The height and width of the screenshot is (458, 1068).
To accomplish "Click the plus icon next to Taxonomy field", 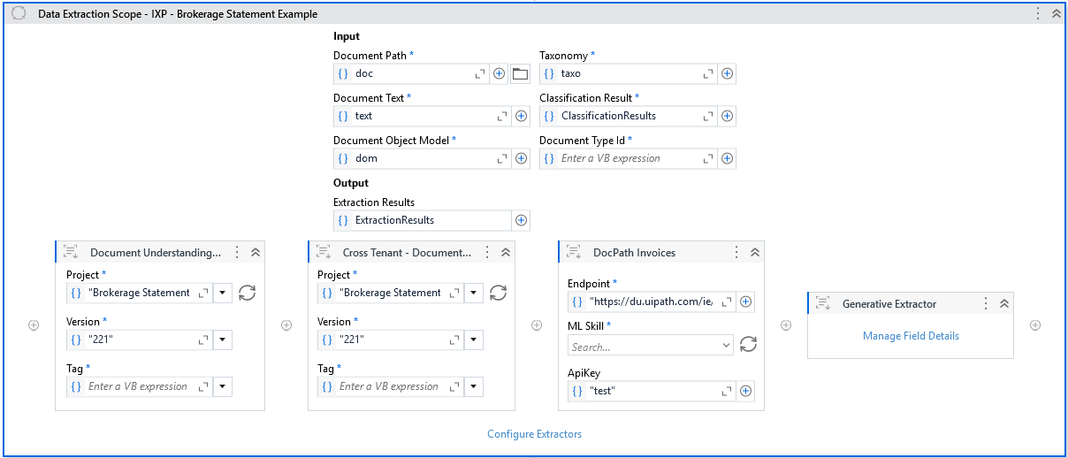I will point(727,74).
